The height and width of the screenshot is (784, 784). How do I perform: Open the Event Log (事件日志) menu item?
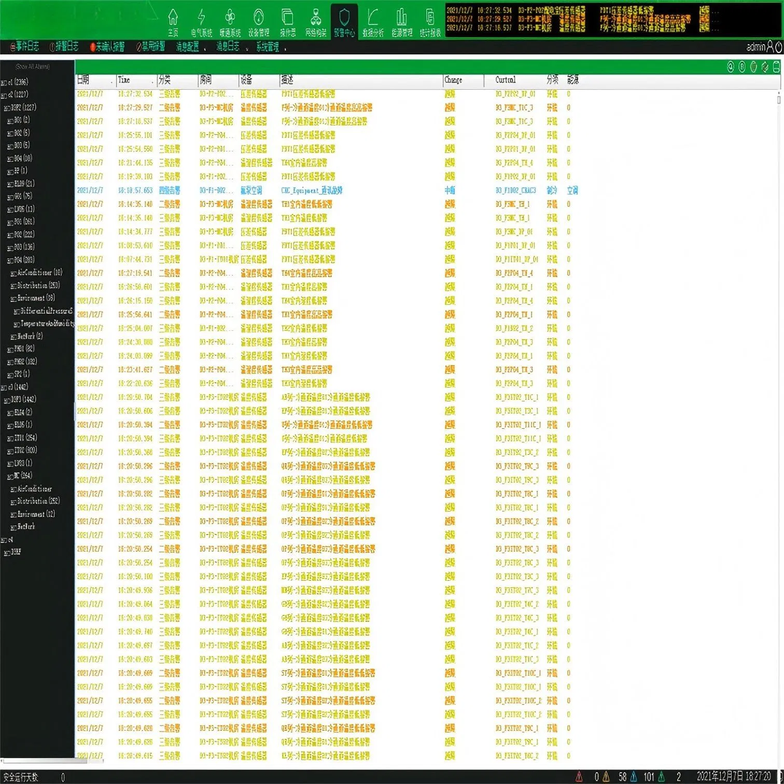[25, 47]
